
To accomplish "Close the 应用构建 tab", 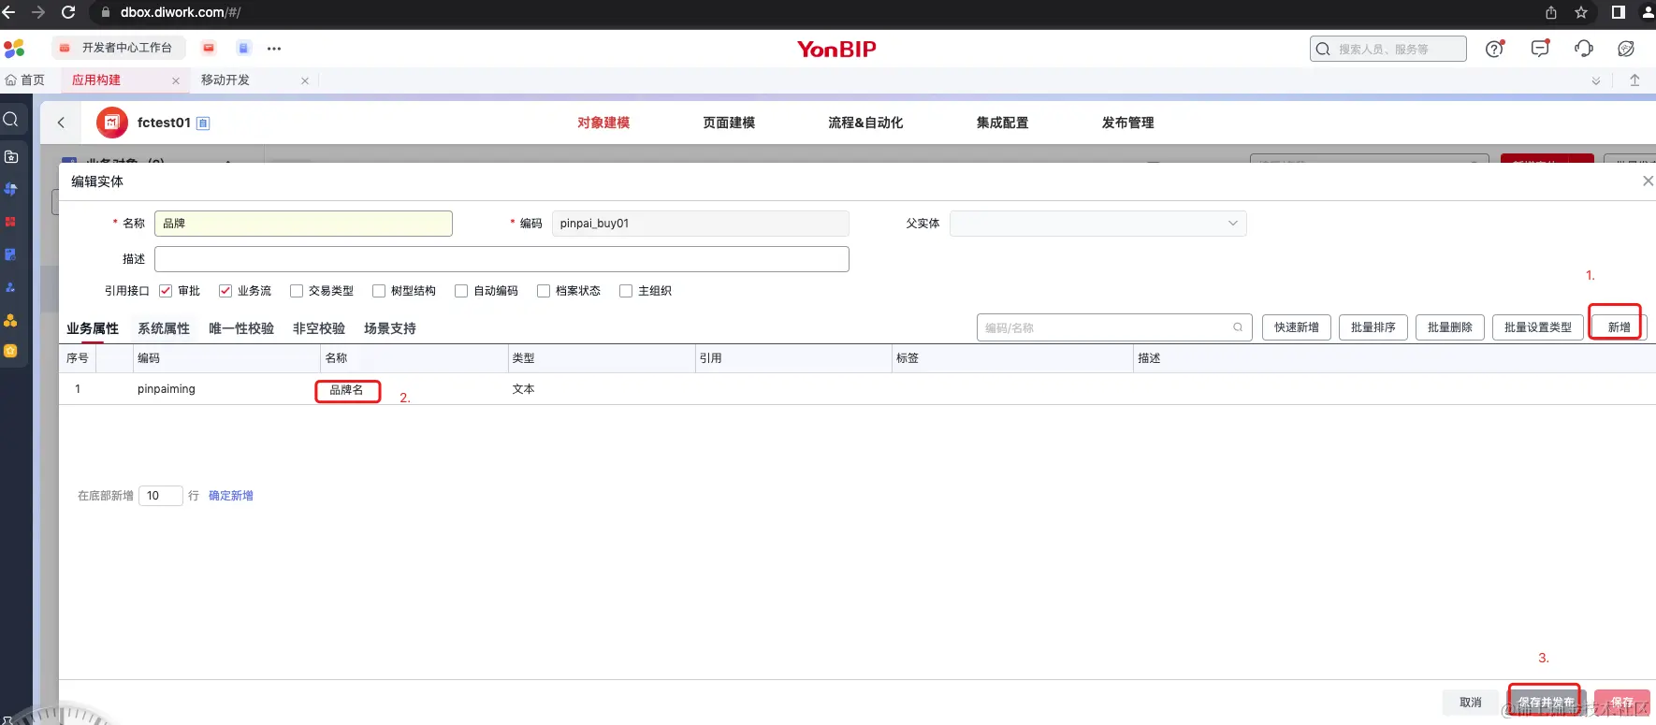I will click(x=176, y=81).
